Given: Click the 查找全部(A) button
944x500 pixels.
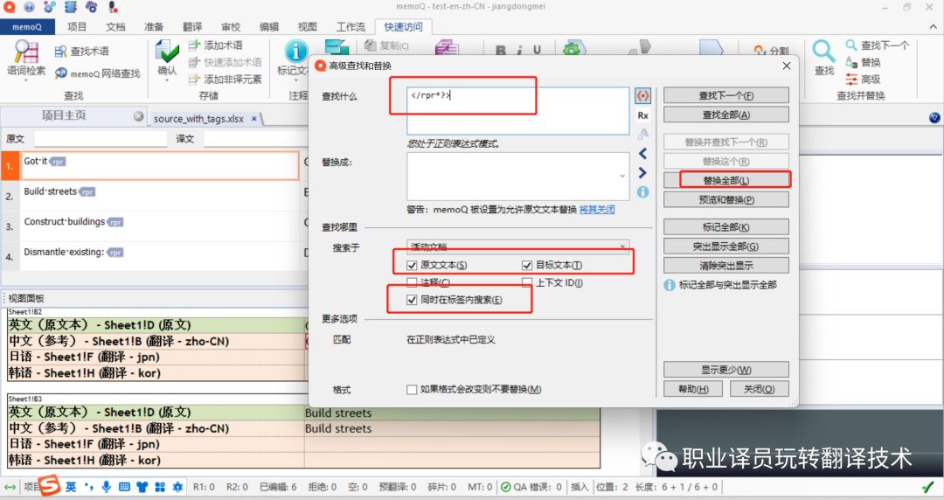Looking at the screenshot, I should pyautogui.click(x=726, y=115).
